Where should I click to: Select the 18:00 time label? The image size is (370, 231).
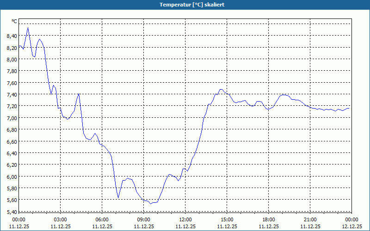click(269, 220)
